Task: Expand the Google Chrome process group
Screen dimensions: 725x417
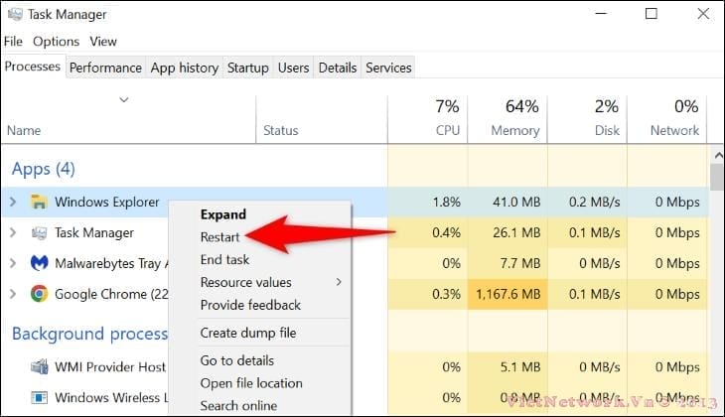Action: point(13,294)
